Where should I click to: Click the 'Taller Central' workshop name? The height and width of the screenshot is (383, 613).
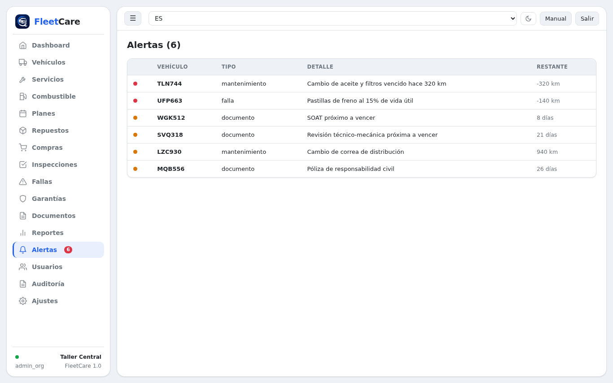click(x=81, y=357)
